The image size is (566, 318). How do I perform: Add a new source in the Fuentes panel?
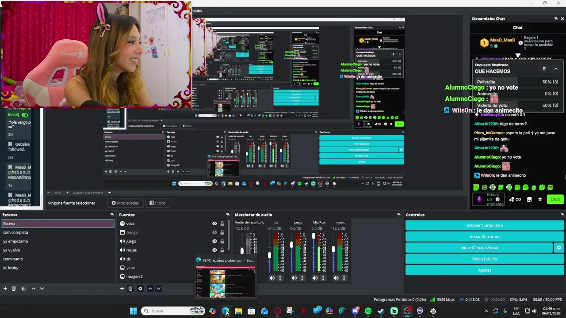tap(122, 288)
